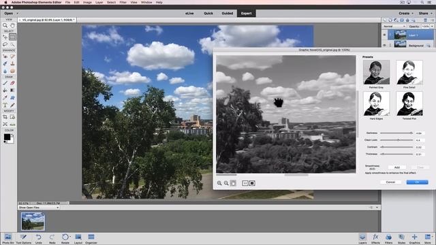Toggle the Tool Options panel

tap(23, 238)
